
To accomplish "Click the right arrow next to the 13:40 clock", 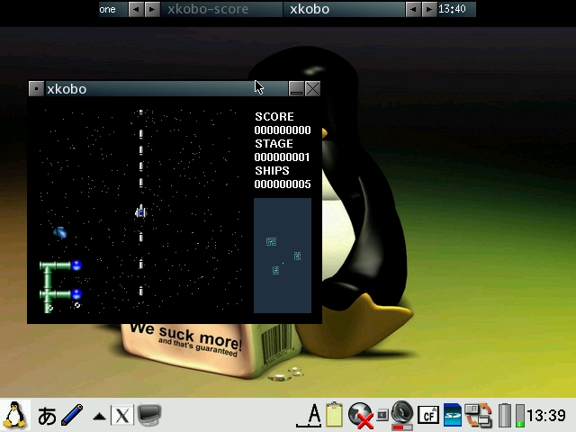I will [428, 9].
